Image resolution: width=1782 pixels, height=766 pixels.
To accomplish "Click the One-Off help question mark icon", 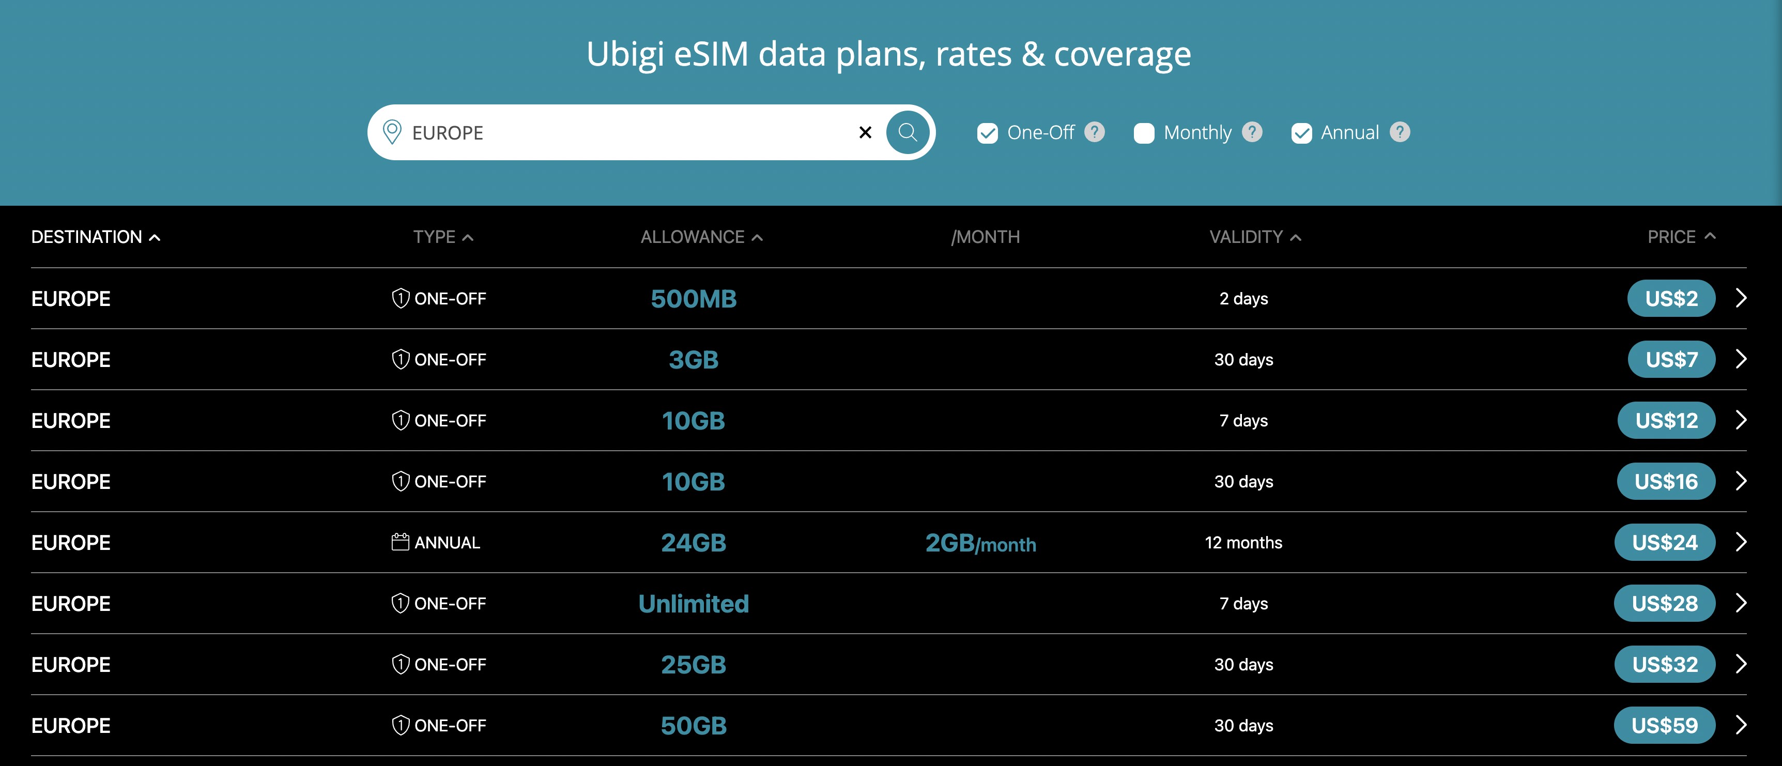I will tap(1094, 131).
